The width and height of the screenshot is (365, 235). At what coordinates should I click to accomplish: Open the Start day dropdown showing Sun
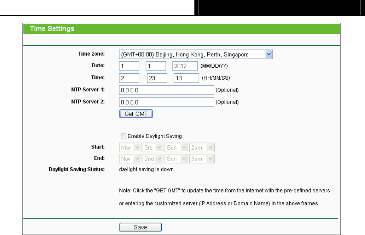tap(176, 147)
